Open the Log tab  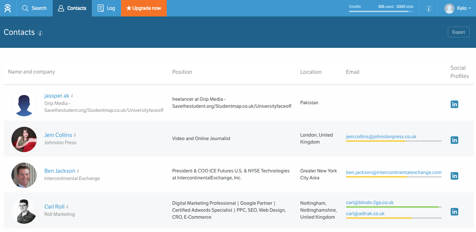tap(106, 8)
